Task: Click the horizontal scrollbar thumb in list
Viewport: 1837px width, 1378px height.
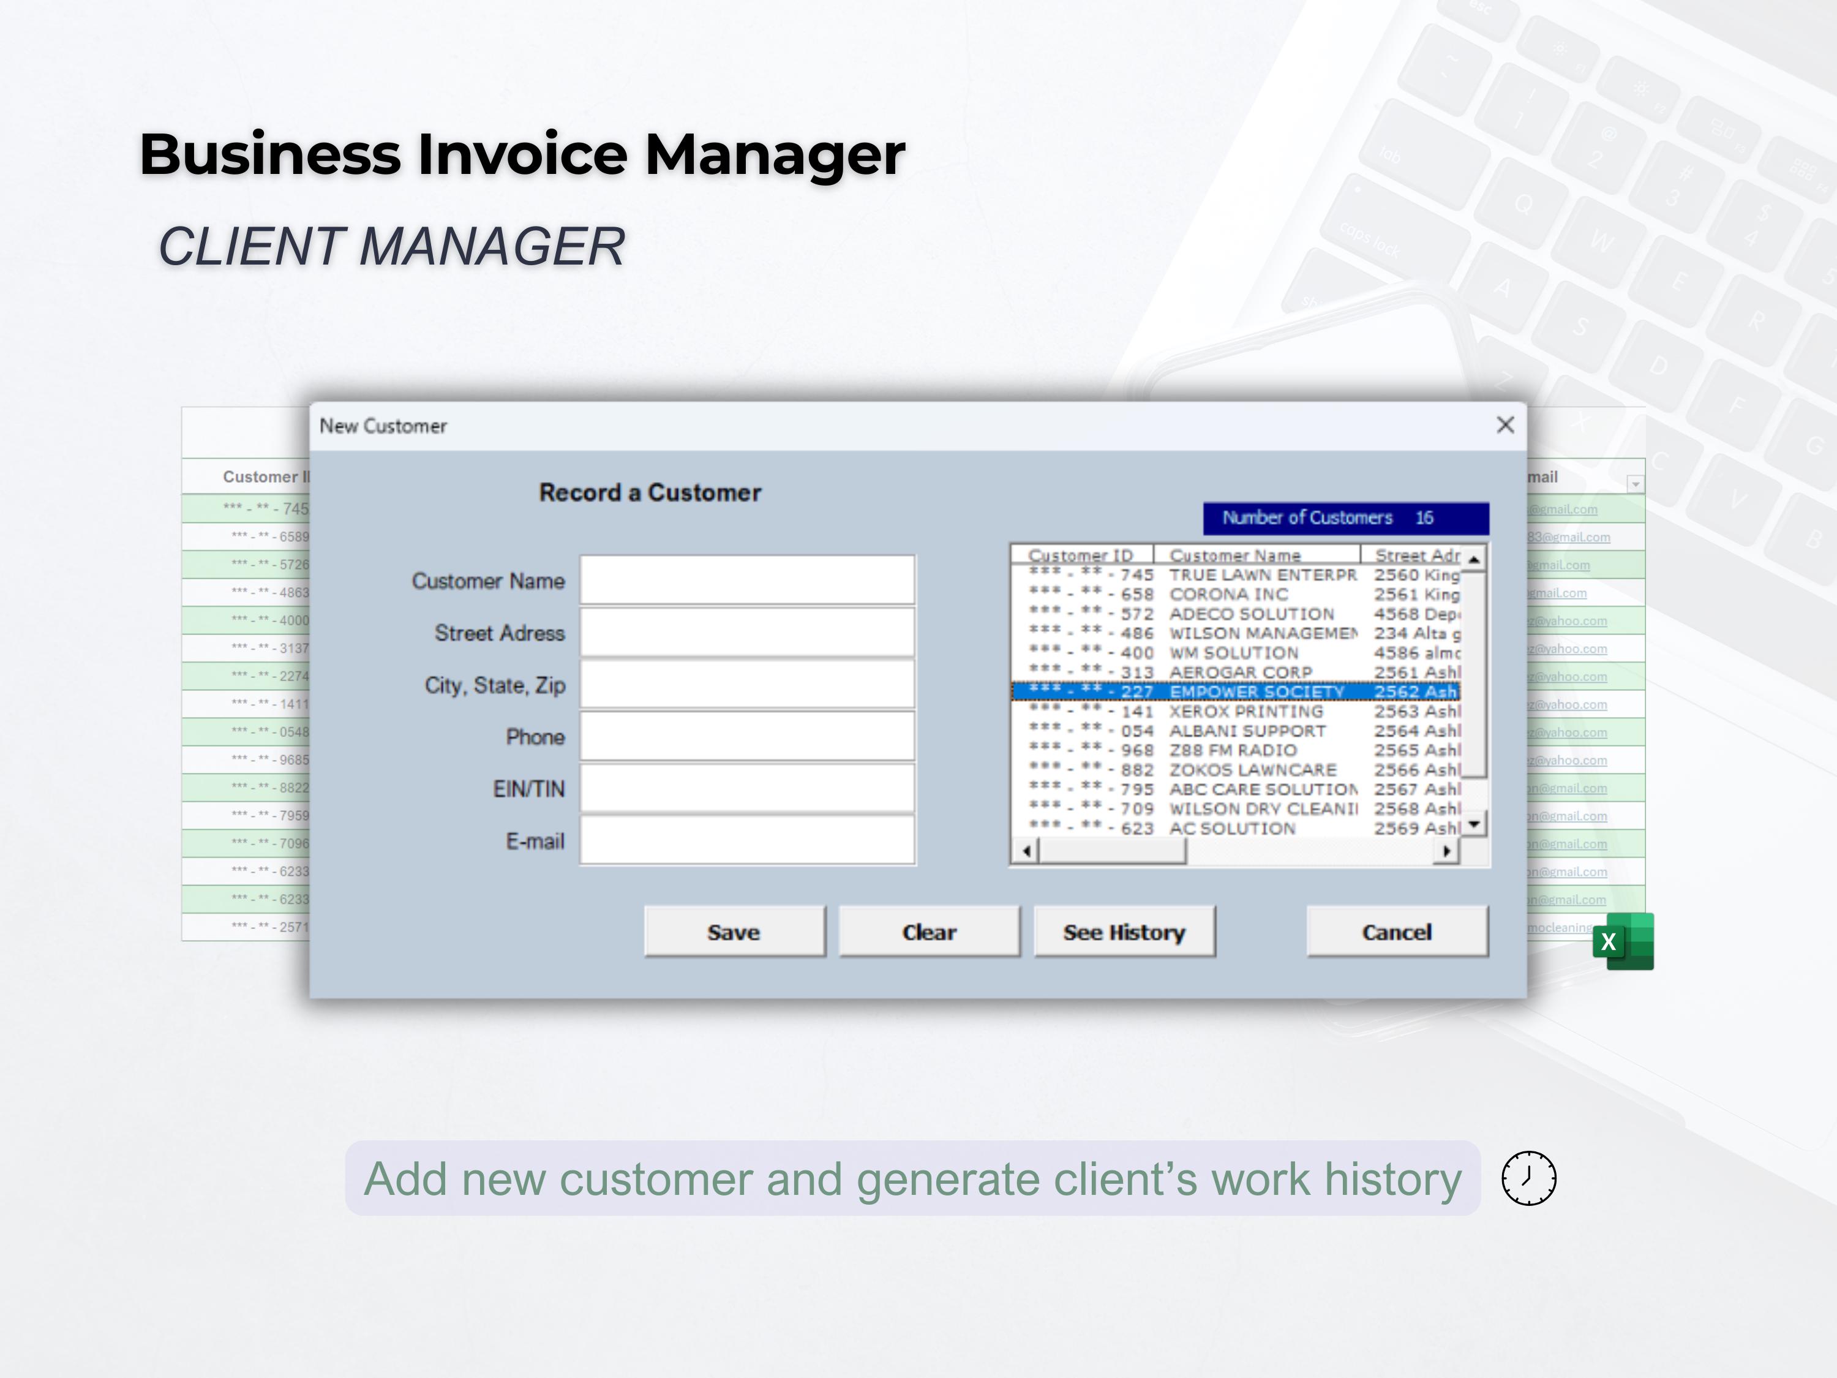Action: click(1112, 851)
